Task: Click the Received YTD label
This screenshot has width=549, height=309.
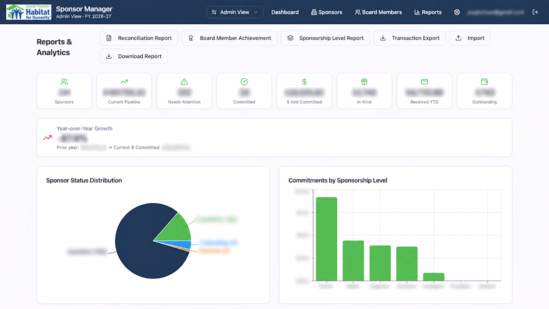Action: [x=424, y=102]
